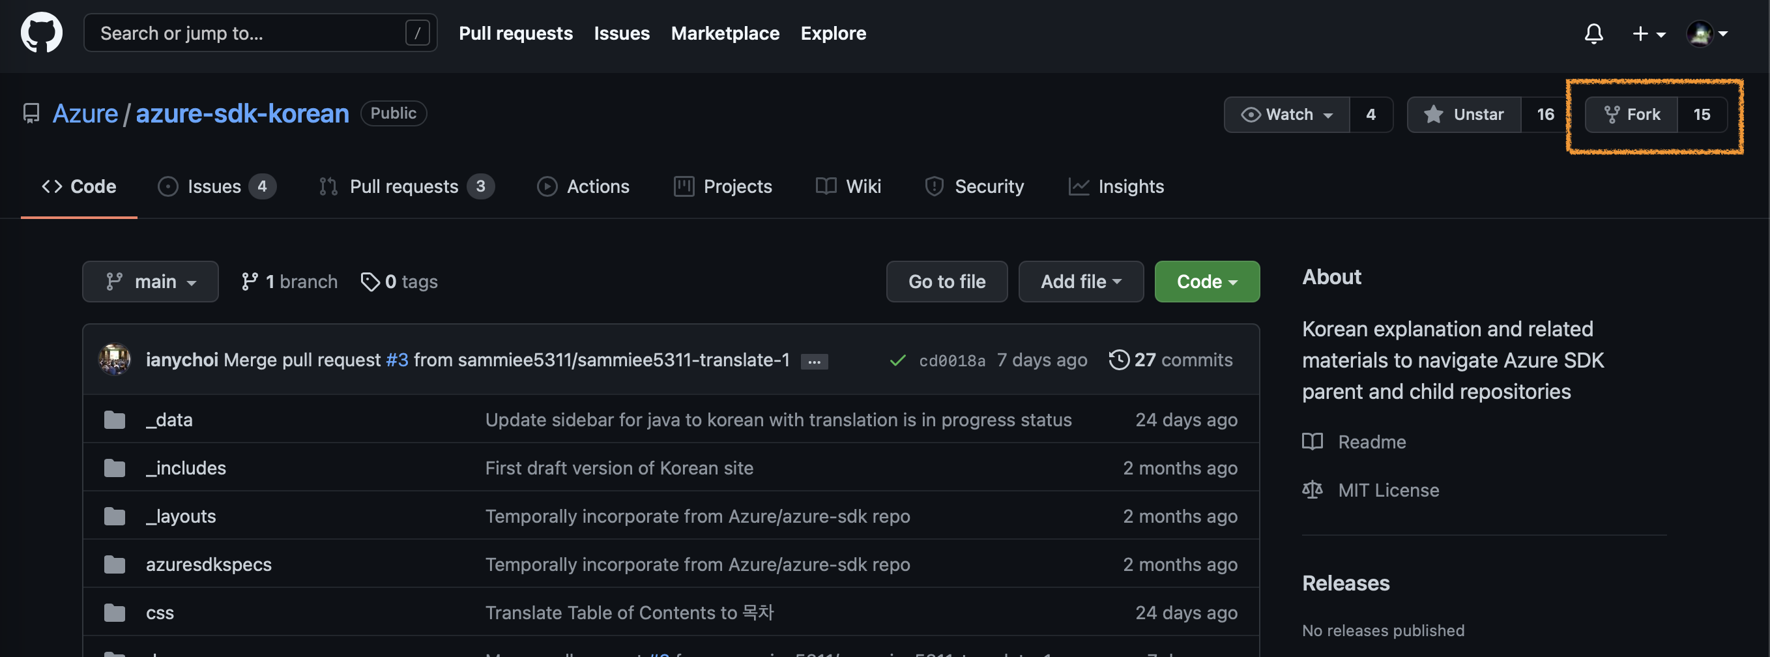Open the Releases heading link
Image resolution: width=1770 pixels, height=657 pixels.
point(1345,583)
